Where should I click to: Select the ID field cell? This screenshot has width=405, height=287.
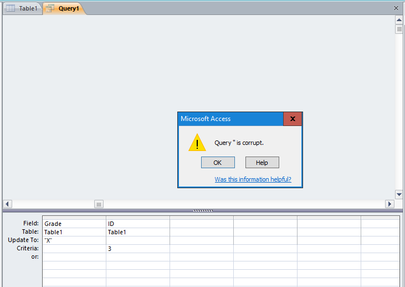pyautogui.click(x=137, y=224)
